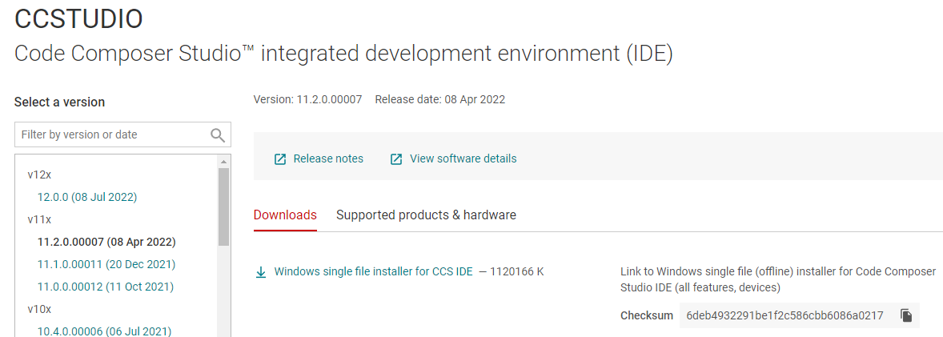The width and height of the screenshot is (943, 337).
Task: Select version 11.1.0.00011 (20 Dec 2021)
Action: [x=106, y=264]
